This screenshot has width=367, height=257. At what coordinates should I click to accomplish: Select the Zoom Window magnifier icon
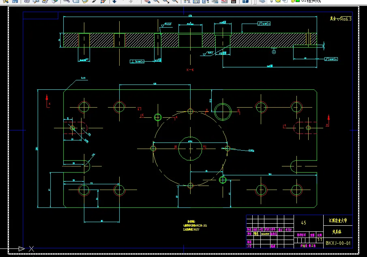coord(166,1)
